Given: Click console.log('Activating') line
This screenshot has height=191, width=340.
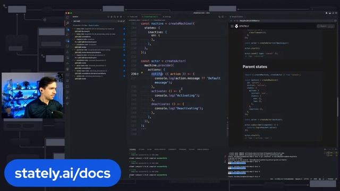Looking at the screenshot, I should [x=177, y=95].
